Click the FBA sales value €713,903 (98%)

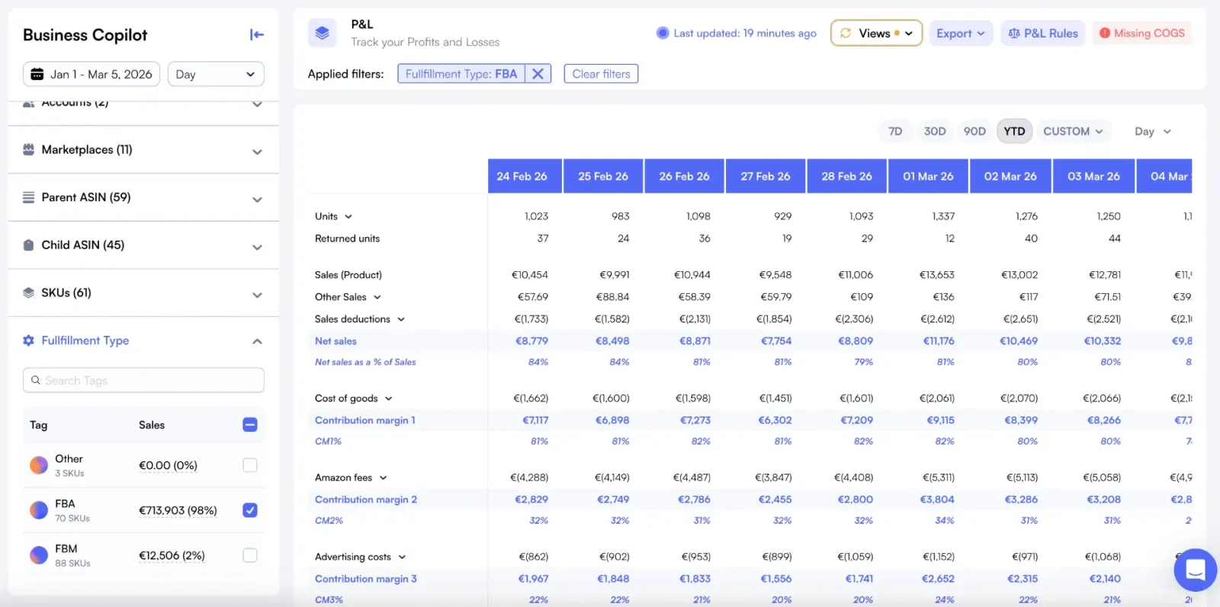(178, 510)
